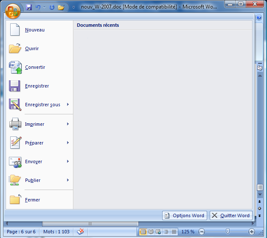This screenshot has height=238, width=267.
Task: Click the Previous Page double-arrow button
Action: tap(259, 201)
